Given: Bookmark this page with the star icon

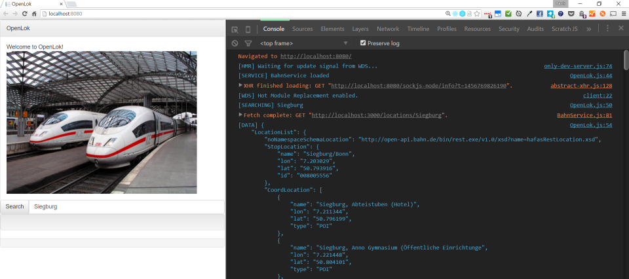Looking at the screenshot, I should tap(478, 13).
